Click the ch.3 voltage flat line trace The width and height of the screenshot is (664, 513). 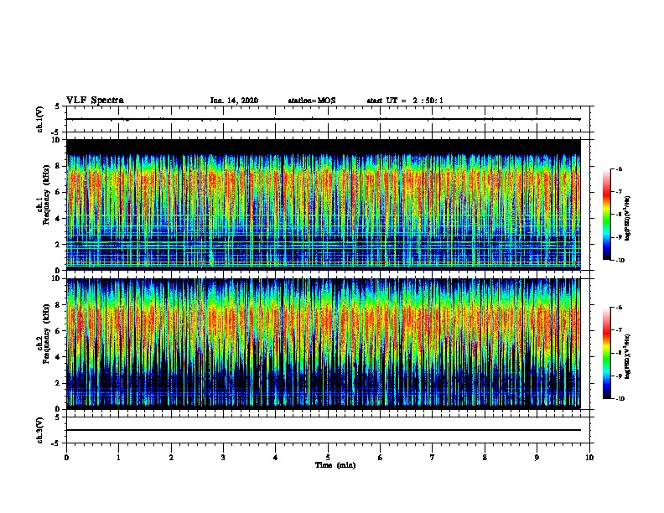324,430
